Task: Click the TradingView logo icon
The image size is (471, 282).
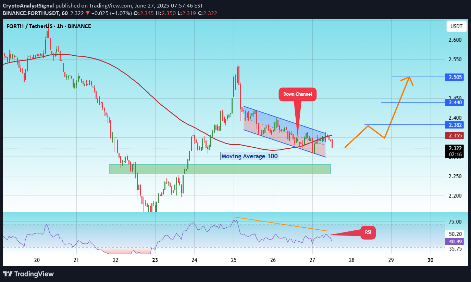Action: coord(8,274)
